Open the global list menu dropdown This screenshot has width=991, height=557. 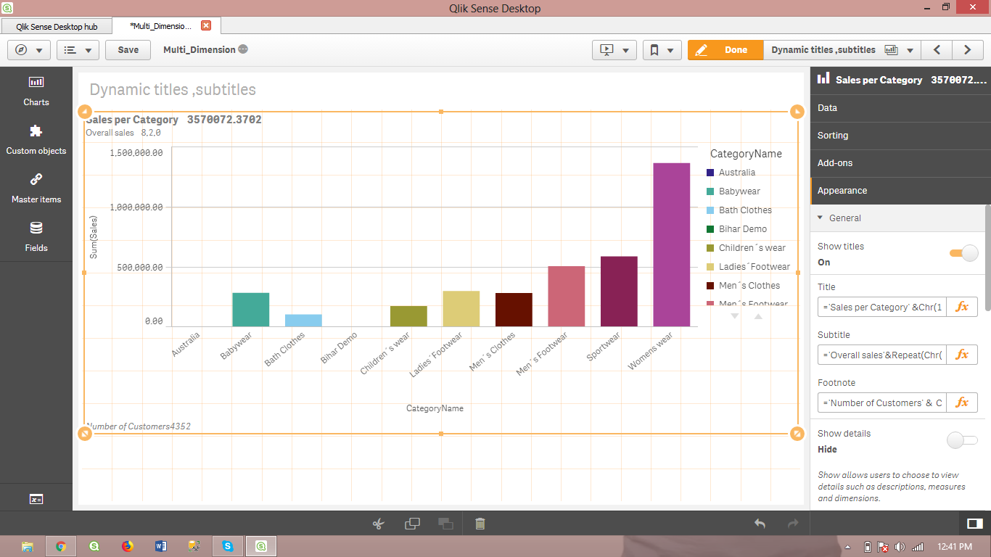78,50
